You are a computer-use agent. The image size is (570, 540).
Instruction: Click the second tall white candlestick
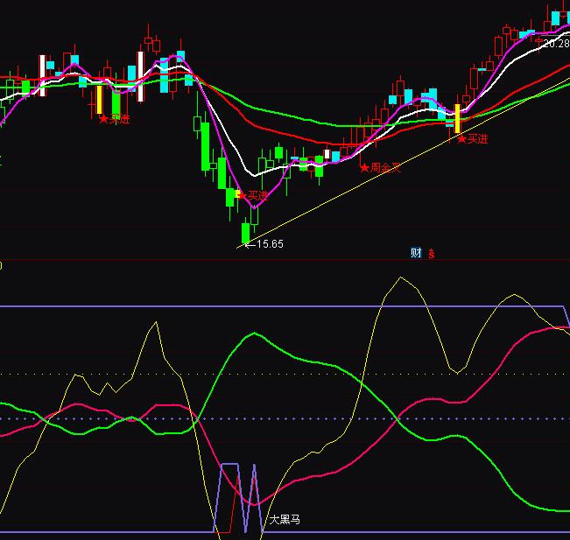point(140,76)
